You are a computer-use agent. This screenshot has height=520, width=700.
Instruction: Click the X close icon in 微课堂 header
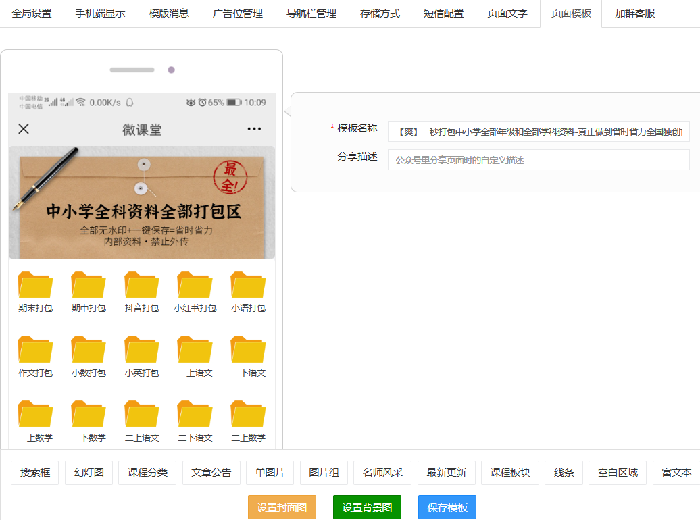[24, 129]
